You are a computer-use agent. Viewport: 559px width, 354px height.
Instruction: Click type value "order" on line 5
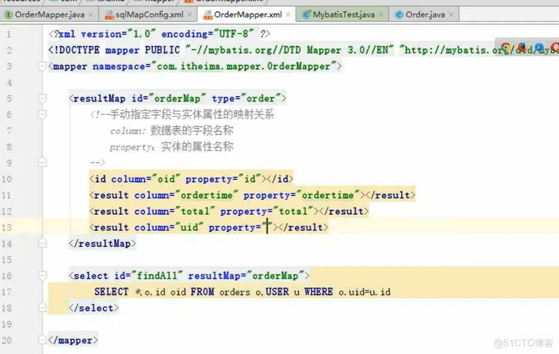[x=261, y=99]
